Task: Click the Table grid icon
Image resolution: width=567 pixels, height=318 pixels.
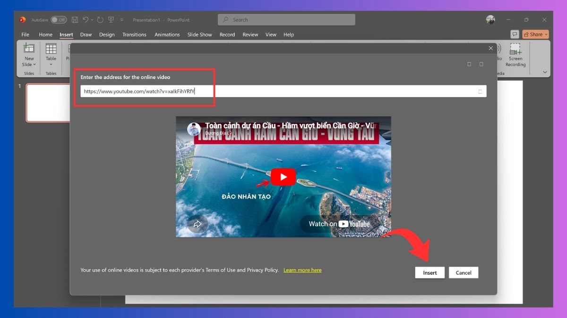Action: click(x=51, y=49)
